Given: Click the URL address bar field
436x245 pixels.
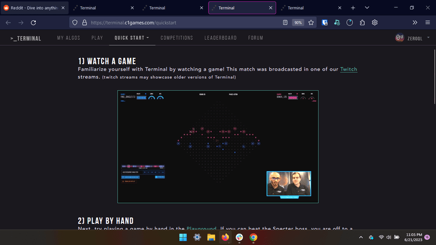Looking at the screenshot, I should (179, 23).
